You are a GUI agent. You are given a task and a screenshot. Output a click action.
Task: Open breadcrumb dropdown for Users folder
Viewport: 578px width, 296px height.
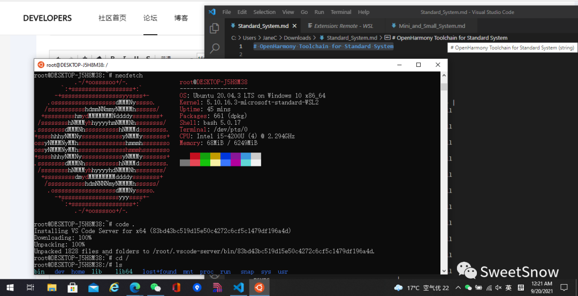[x=249, y=37]
